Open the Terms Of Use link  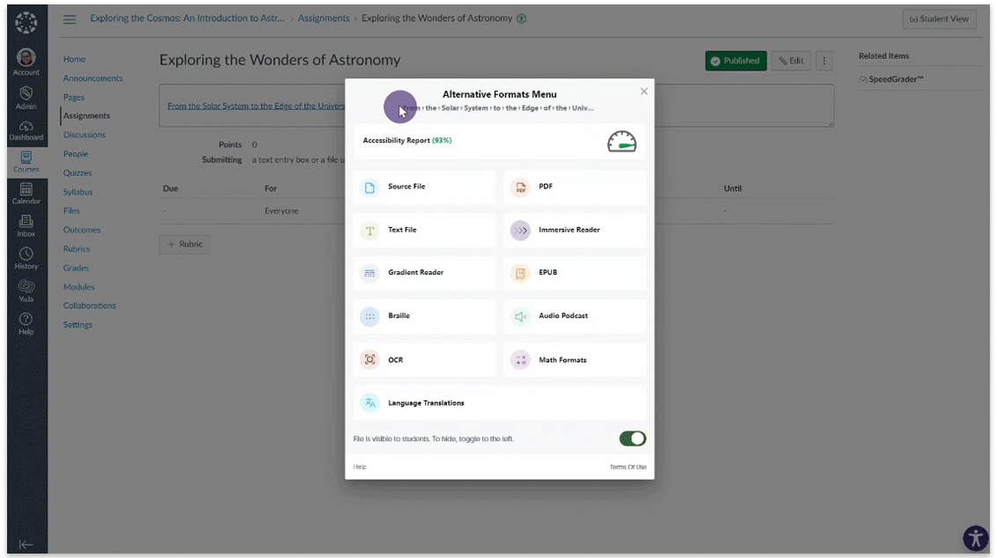point(627,466)
